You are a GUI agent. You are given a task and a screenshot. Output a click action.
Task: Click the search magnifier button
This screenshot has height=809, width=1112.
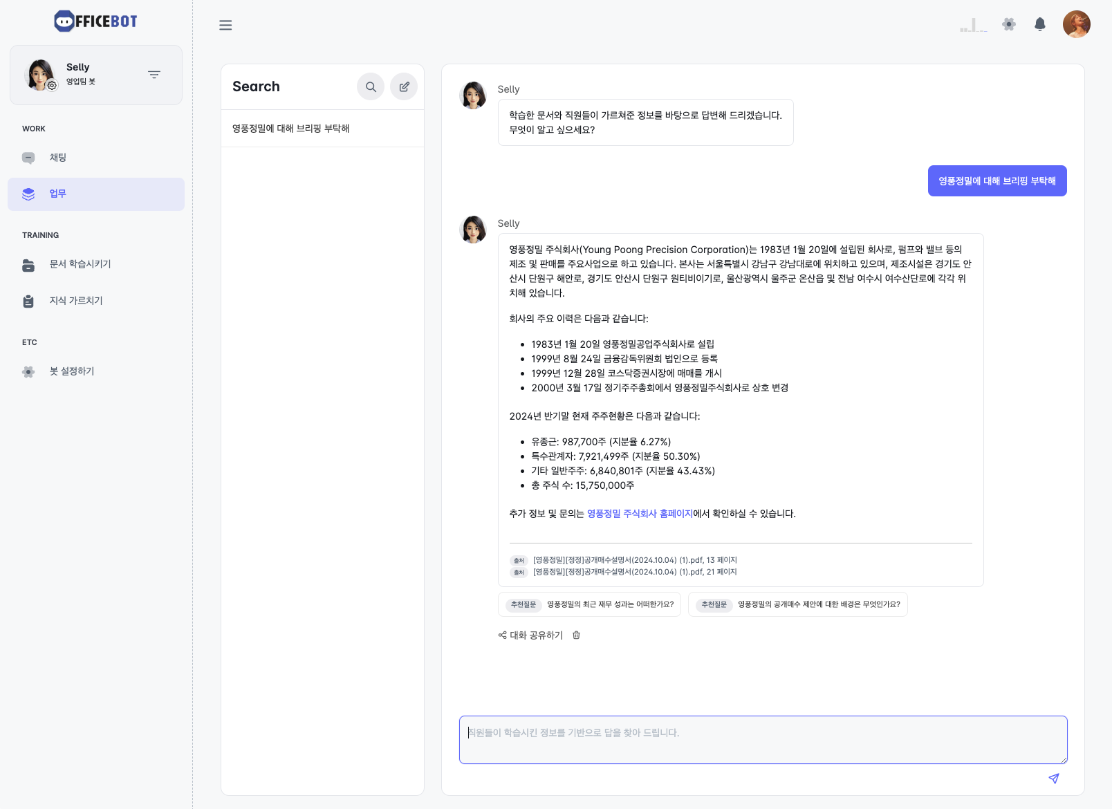click(x=371, y=86)
